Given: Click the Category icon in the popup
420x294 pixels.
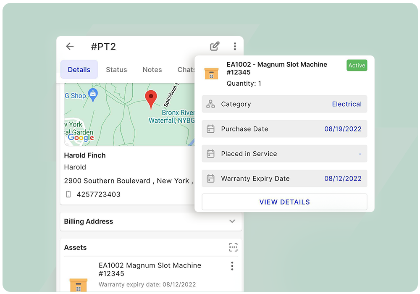Looking at the screenshot, I should pyautogui.click(x=210, y=104).
